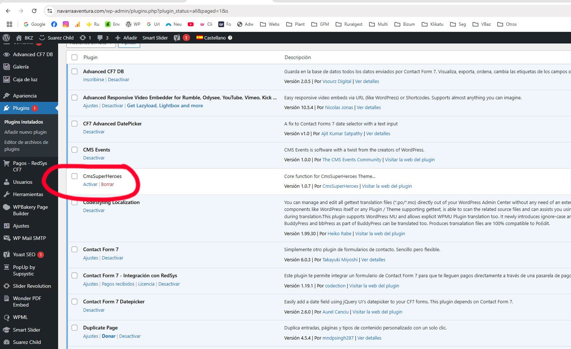The height and width of the screenshot is (349, 571).
Task: Open Galería in the sidebar
Action: tap(29, 67)
